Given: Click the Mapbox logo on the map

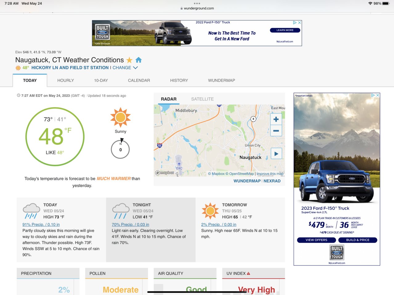Looking at the screenshot, I should click(x=165, y=173).
